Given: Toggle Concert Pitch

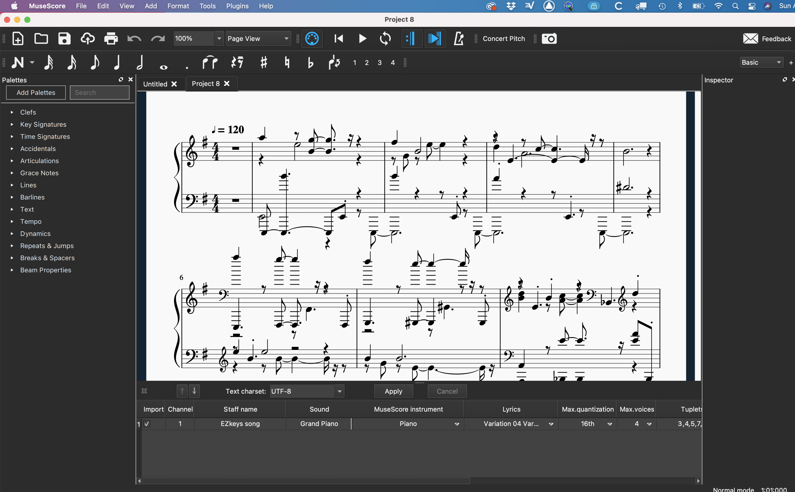Looking at the screenshot, I should pos(504,39).
